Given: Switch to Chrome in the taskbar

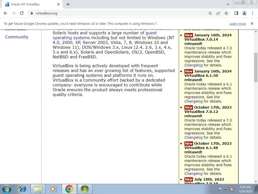Looking at the screenshot, I should tap(69, 189).
